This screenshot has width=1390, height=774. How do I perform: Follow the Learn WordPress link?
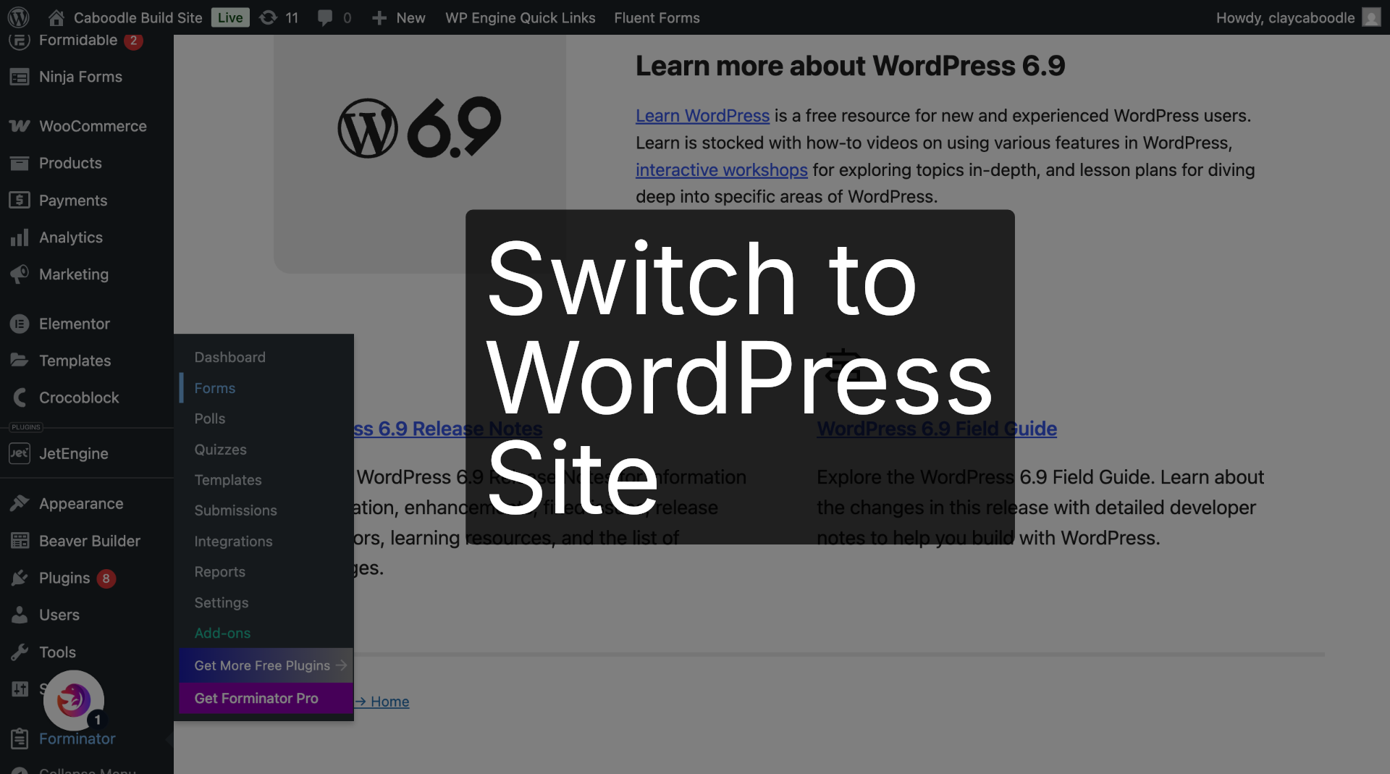click(702, 116)
